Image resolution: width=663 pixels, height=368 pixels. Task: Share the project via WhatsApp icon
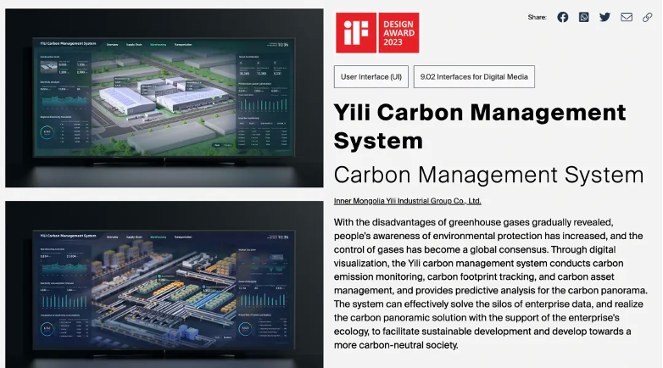click(583, 17)
